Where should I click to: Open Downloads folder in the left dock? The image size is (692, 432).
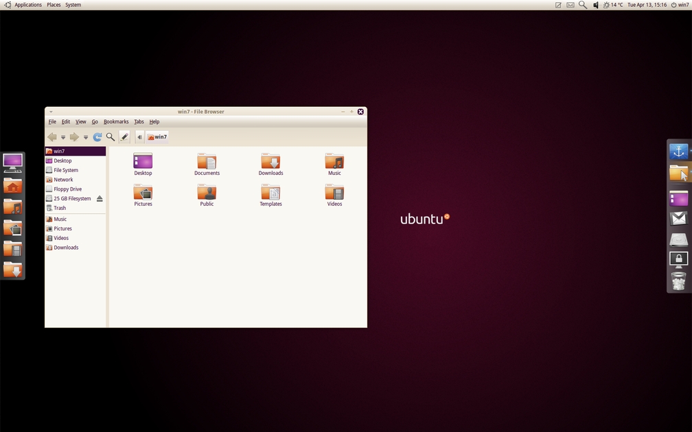point(12,269)
